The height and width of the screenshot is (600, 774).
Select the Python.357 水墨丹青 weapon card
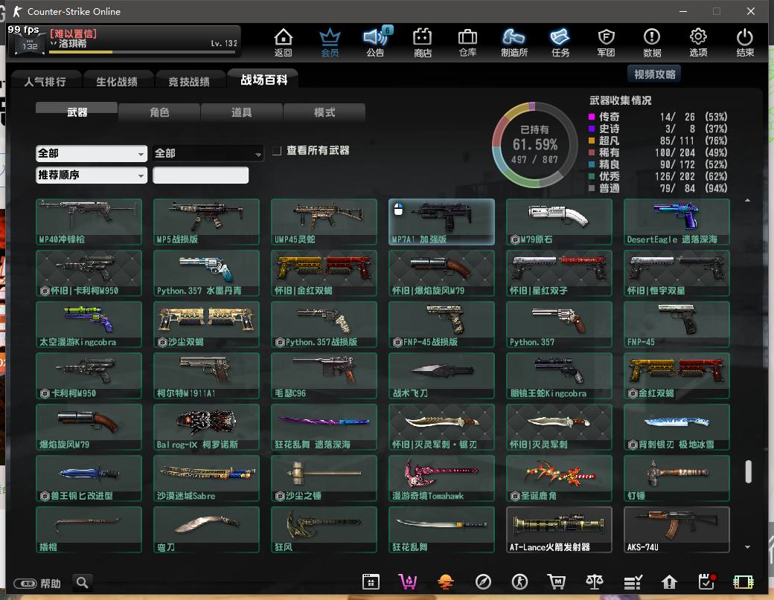206,273
